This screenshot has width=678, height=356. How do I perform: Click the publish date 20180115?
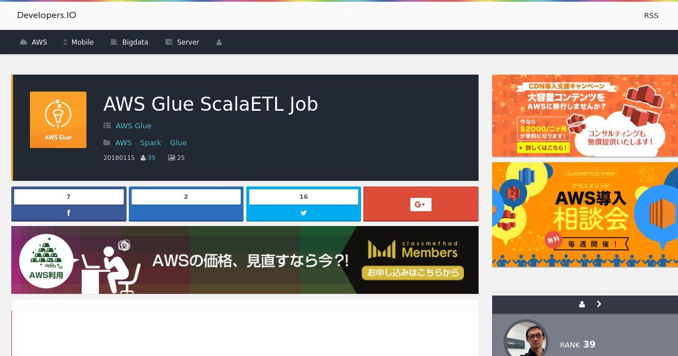point(119,158)
